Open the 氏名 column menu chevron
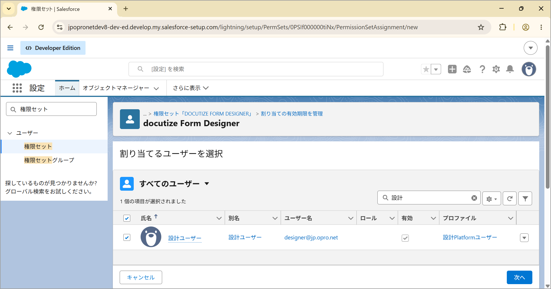The width and height of the screenshot is (551, 289). click(x=219, y=218)
